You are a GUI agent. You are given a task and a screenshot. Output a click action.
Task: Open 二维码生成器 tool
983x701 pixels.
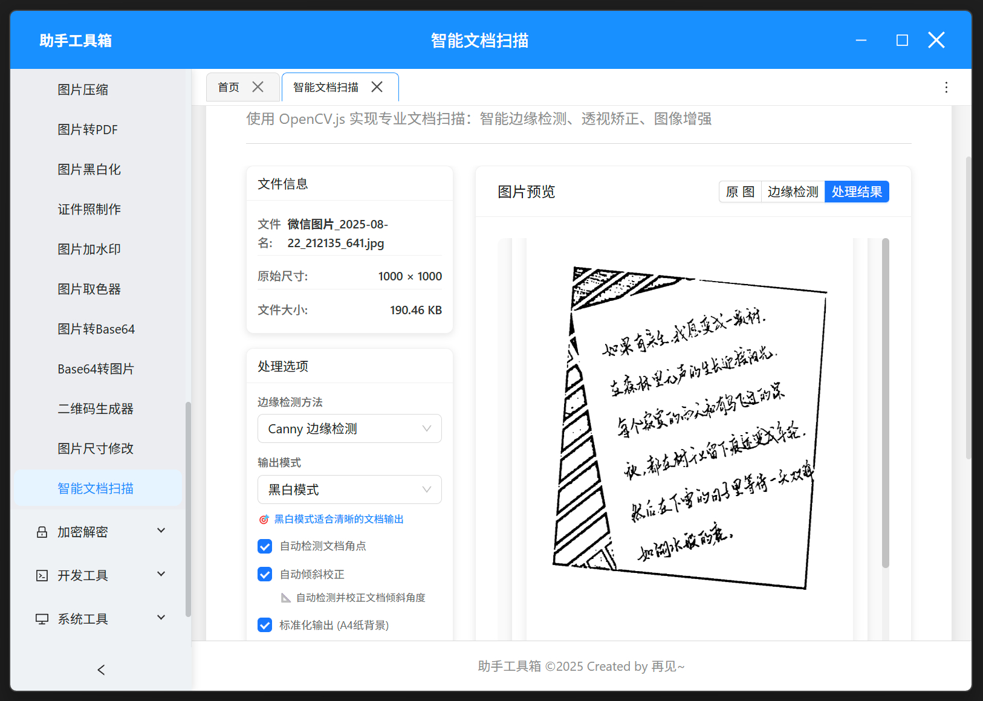[96, 409]
